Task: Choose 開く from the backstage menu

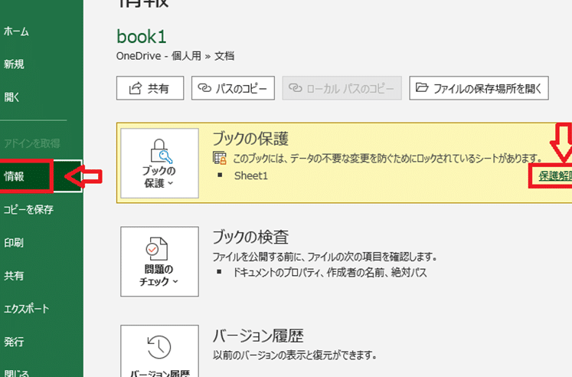Action: point(11,97)
